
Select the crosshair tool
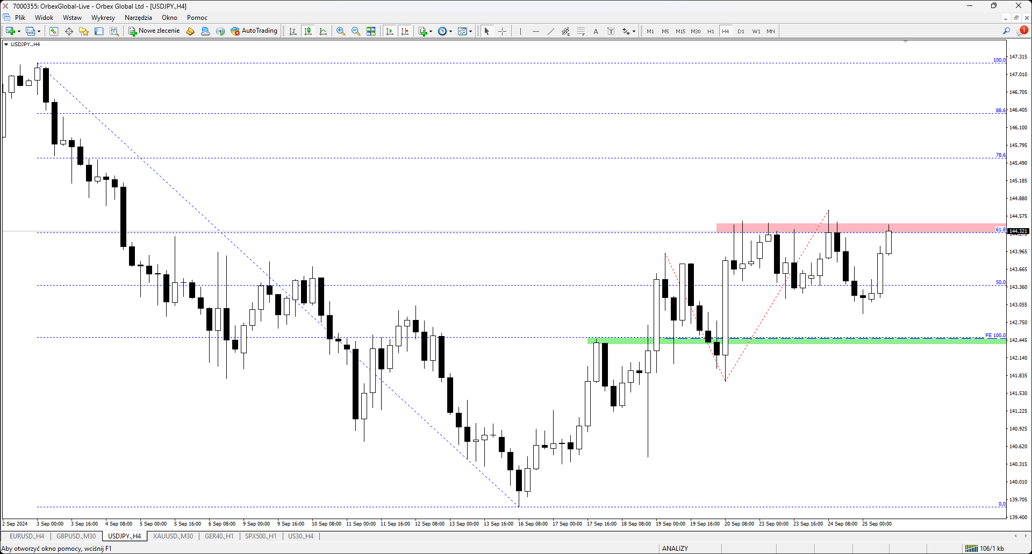pos(502,31)
